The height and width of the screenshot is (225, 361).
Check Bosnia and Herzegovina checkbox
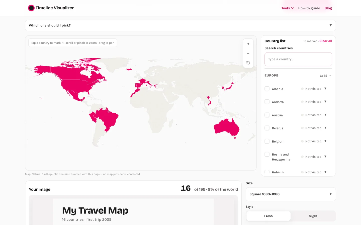(x=267, y=154)
